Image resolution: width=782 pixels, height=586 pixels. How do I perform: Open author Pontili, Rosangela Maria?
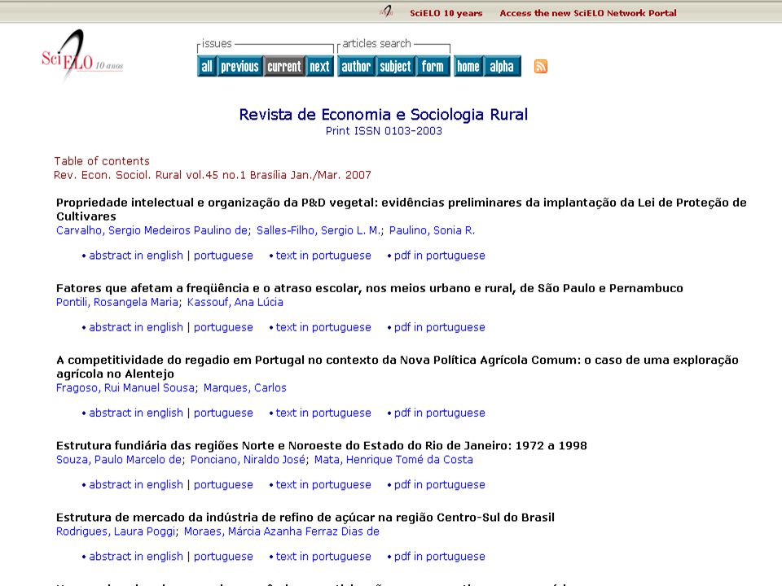pos(116,302)
